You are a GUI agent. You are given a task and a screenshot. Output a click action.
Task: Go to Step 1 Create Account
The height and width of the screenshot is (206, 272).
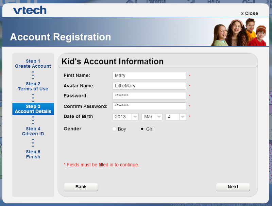pyautogui.click(x=33, y=64)
